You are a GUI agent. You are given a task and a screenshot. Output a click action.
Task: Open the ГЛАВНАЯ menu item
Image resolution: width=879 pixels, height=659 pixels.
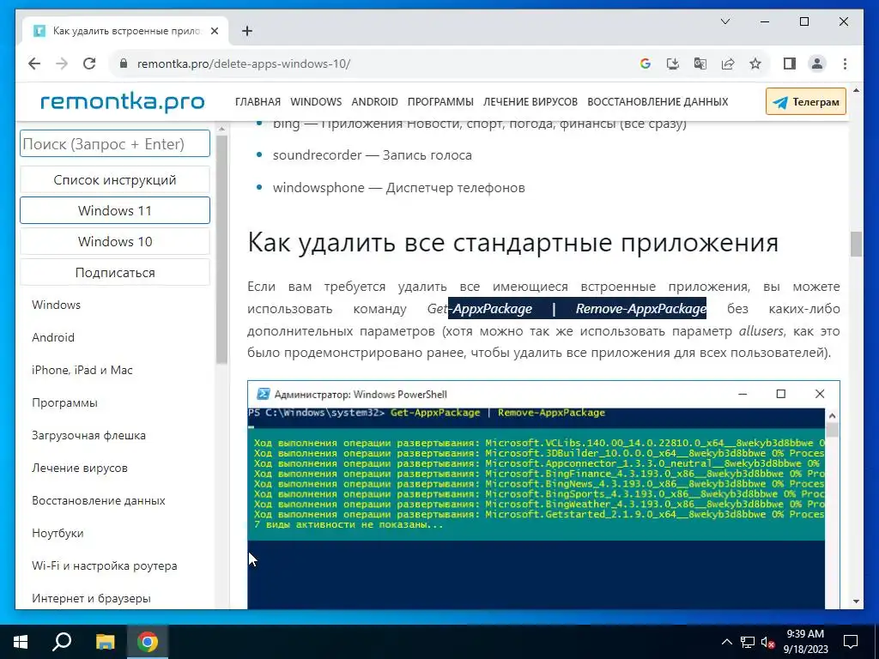coord(258,102)
